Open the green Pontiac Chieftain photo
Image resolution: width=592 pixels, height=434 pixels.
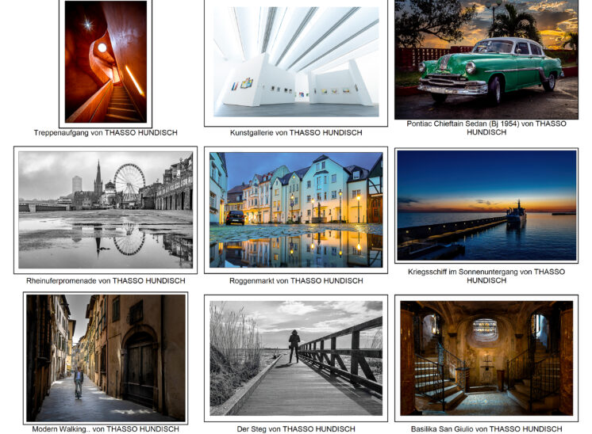(x=486, y=59)
